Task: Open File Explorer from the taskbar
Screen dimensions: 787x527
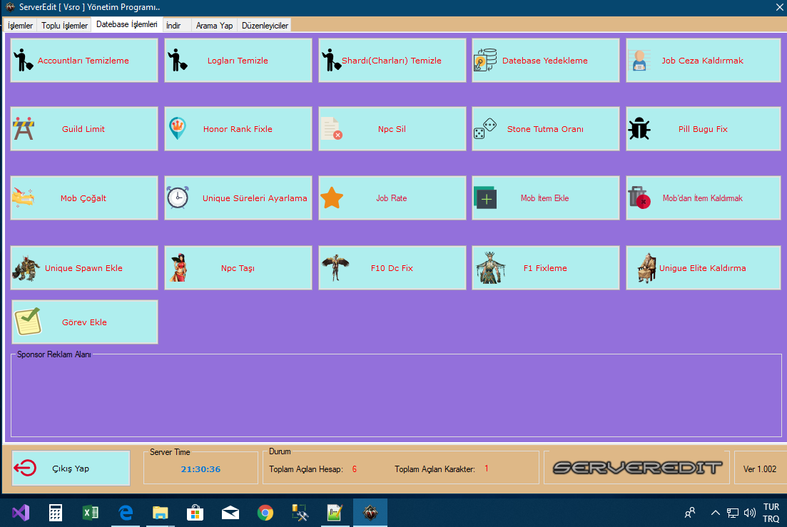Action: coord(160,513)
